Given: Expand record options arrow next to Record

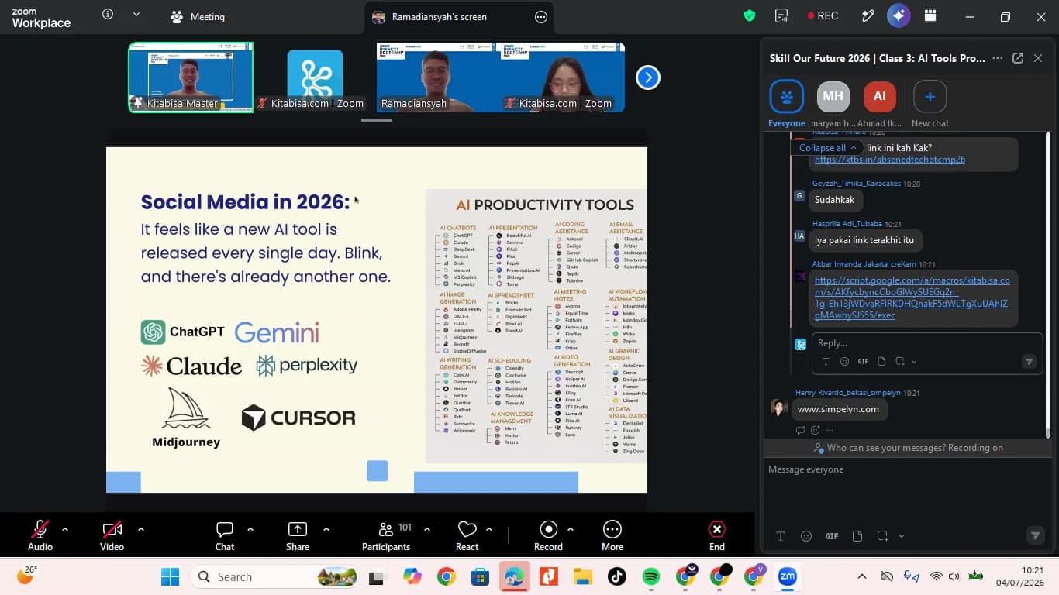Looking at the screenshot, I should click(x=571, y=529).
